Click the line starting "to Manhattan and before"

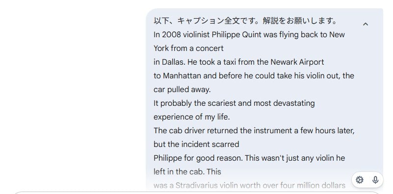tap(254, 76)
